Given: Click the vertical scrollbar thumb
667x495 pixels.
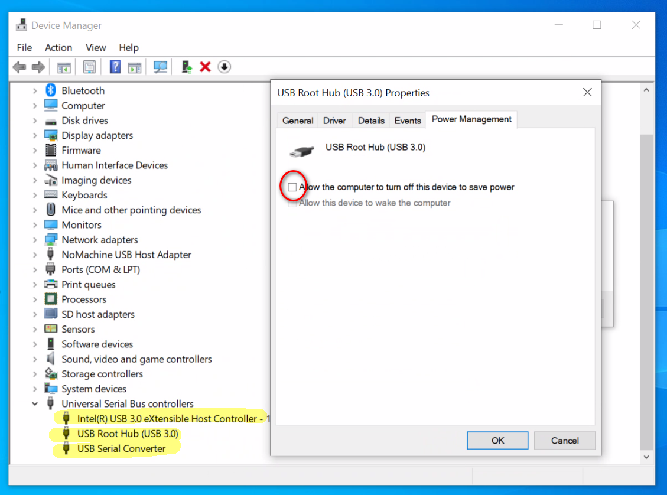Looking at the screenshot, I should [x=646, y=292].
